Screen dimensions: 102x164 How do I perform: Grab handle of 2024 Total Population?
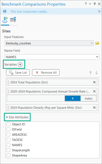tap(9, 82)
